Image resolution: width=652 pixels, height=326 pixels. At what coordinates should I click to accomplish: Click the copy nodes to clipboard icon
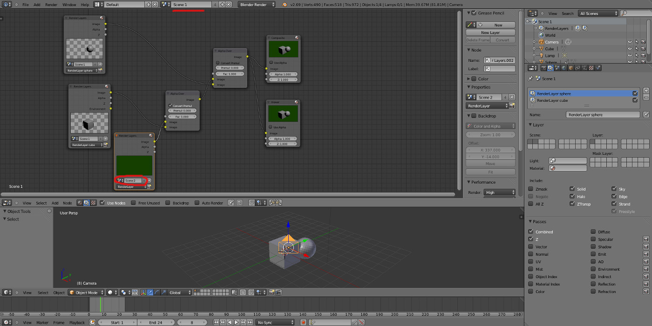coord(272,203)
